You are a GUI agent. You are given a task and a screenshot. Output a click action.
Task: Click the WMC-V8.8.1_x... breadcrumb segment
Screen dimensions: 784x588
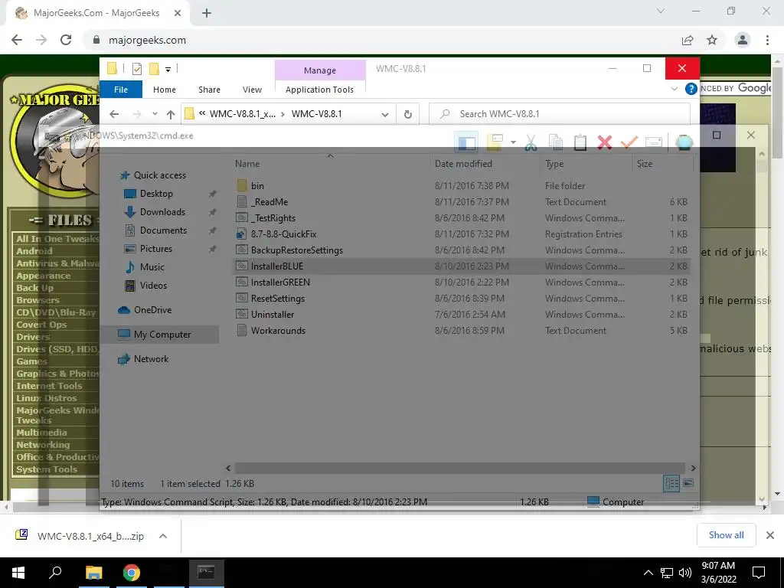[x=243, y=114]
